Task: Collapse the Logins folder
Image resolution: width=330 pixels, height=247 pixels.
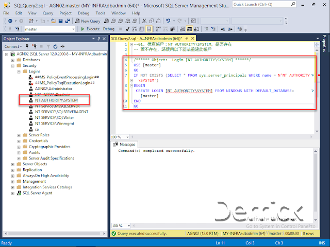Action: click(x=19, y=72)
